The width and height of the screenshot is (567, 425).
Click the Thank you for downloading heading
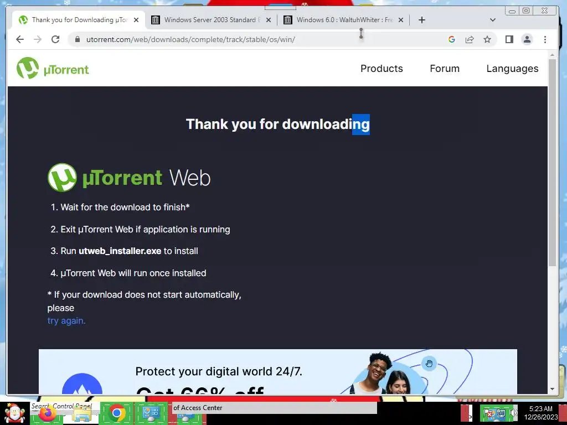point(278,124)
